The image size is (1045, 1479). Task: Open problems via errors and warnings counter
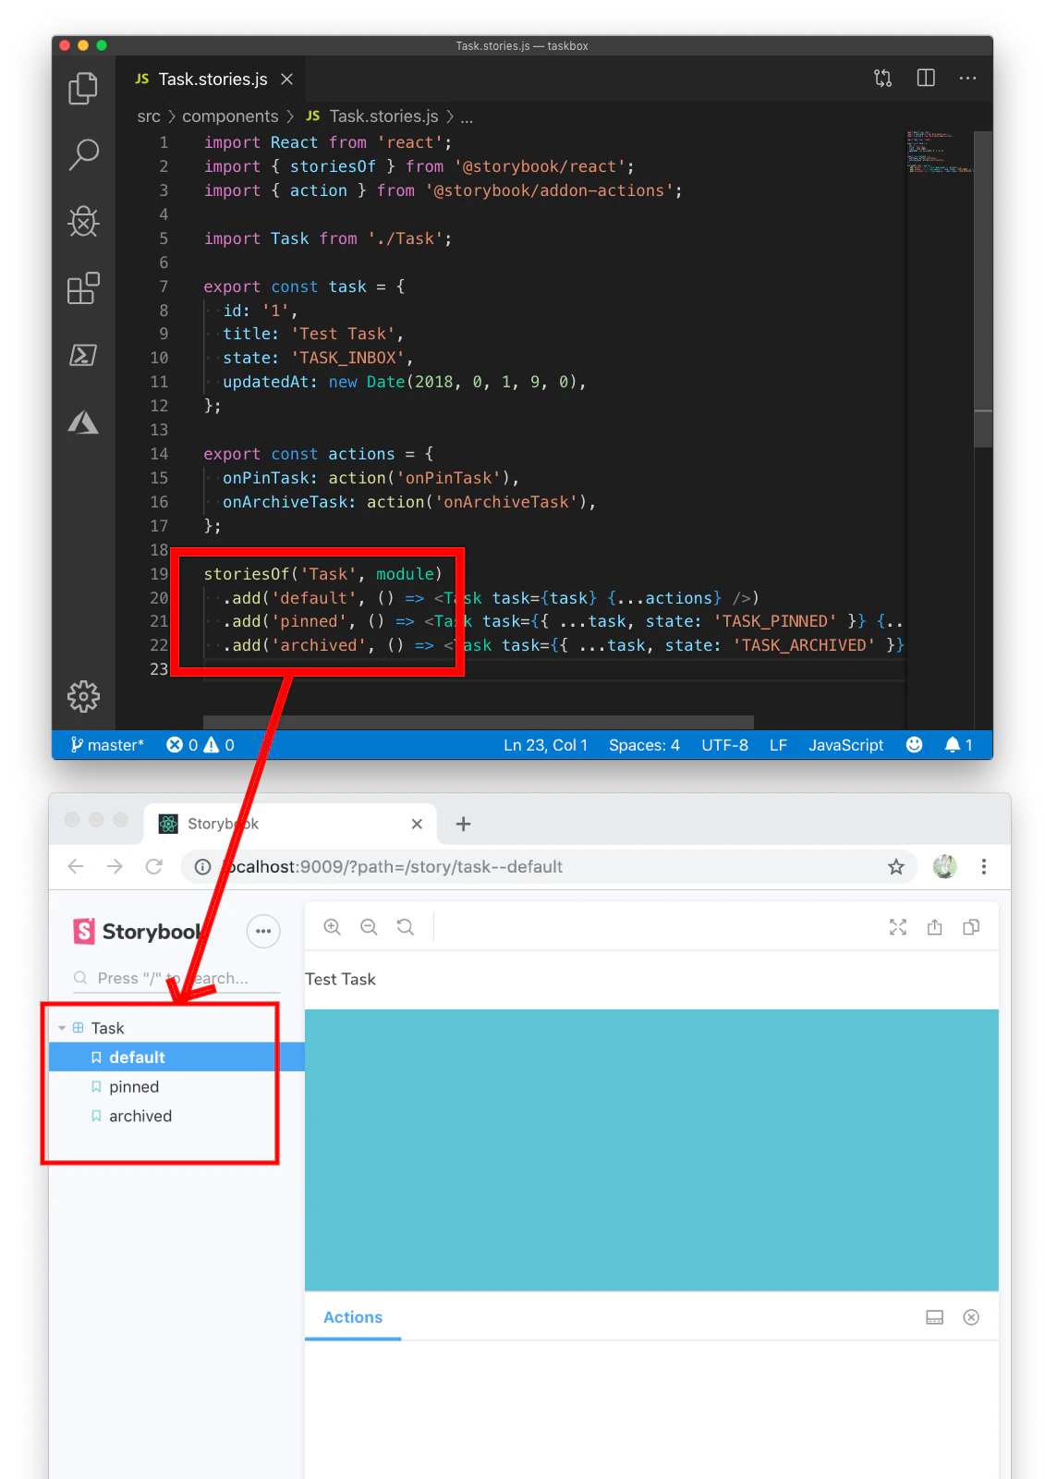200,745
